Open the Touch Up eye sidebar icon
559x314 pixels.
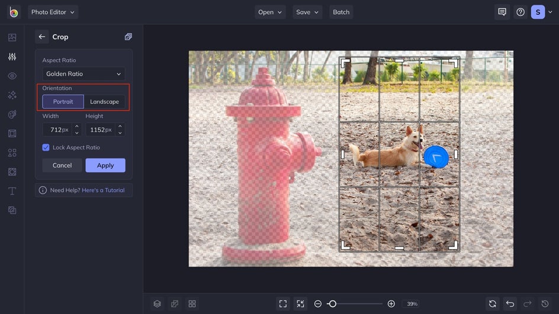pyautogui.click(x=12, y=76)
